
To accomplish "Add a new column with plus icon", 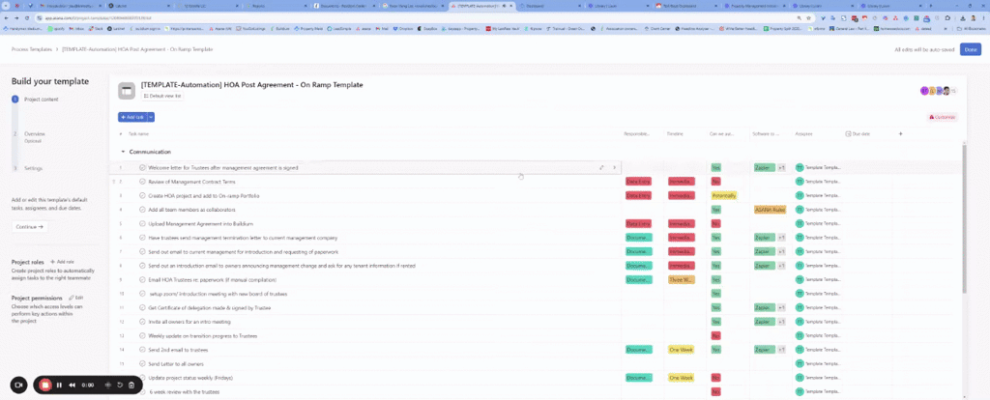I will [x=900, y=133].
